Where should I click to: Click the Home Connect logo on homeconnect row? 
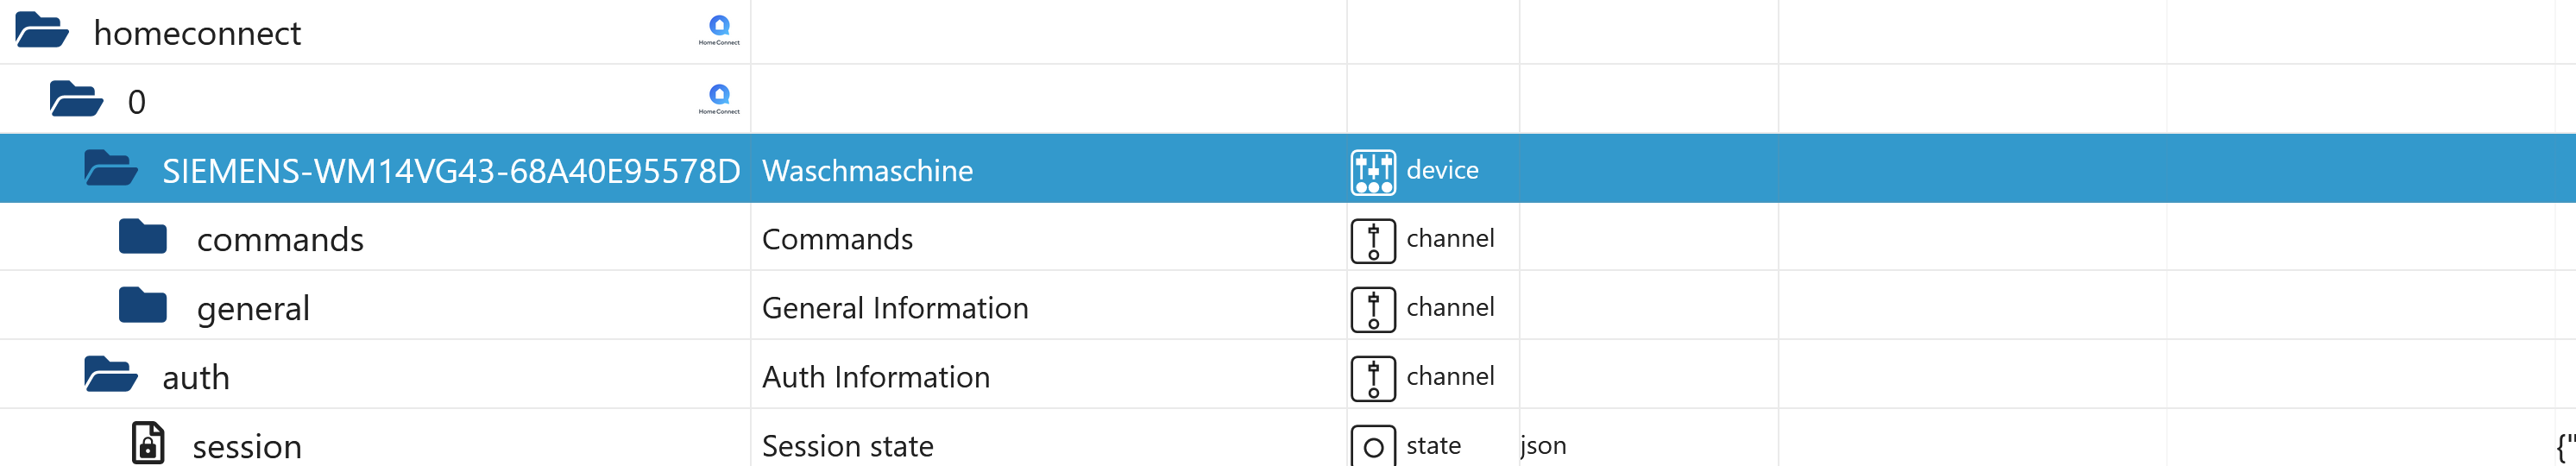(719, 30)
